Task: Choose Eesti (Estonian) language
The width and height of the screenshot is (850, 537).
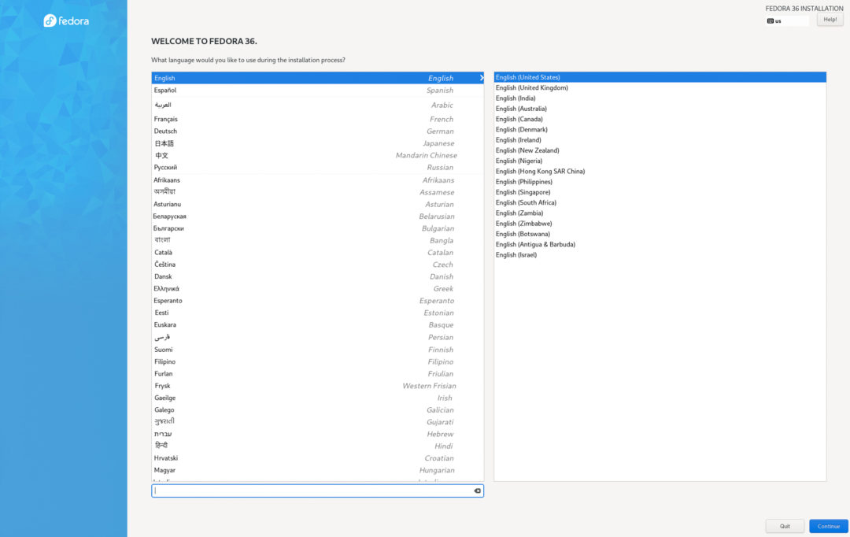Action: coord(318,313)
